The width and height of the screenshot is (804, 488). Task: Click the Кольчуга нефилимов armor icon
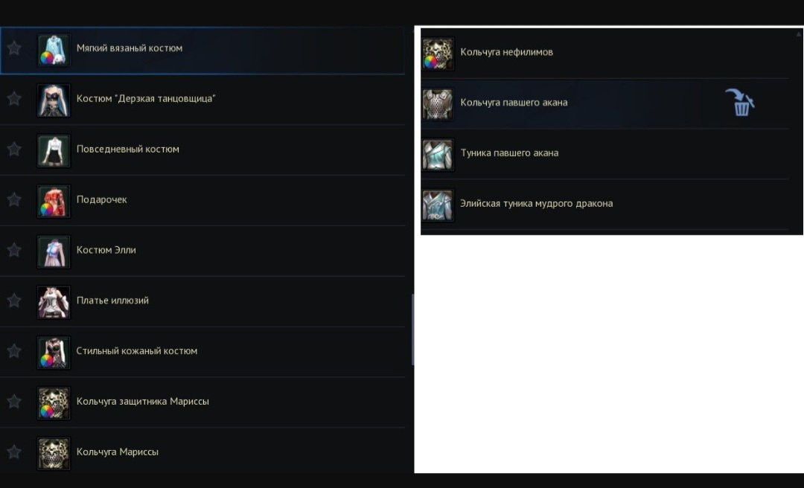click(x=438, y=54)
